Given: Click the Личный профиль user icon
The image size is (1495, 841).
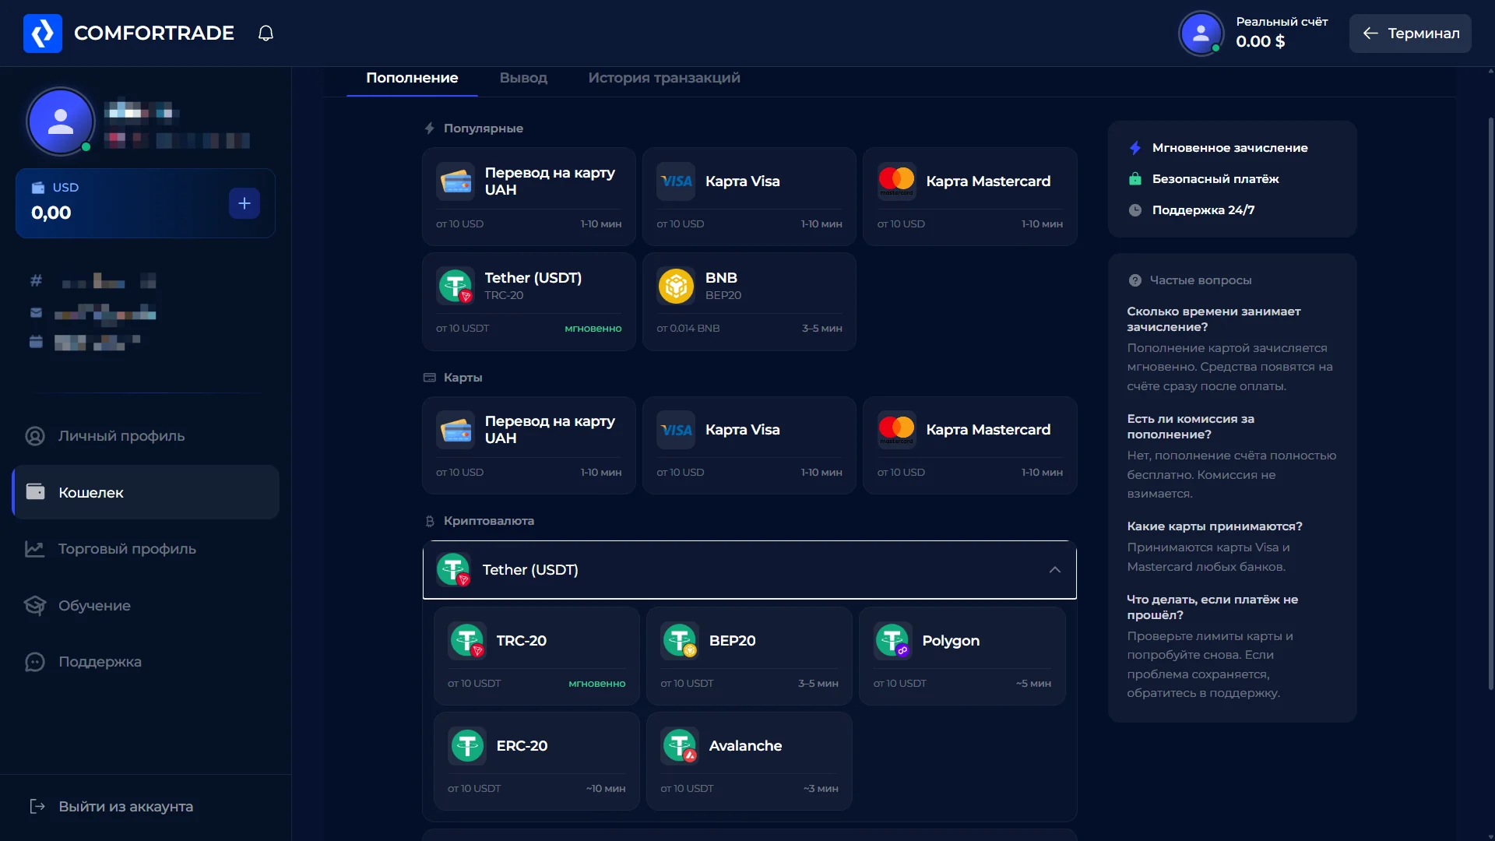Looking at the screenshot, I should 35,436.
